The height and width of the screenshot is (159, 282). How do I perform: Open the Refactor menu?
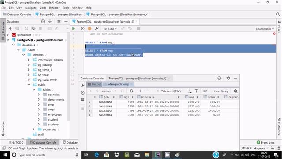point(54,8)
